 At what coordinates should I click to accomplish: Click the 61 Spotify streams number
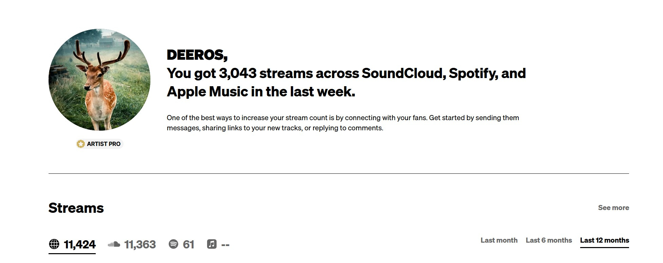pos(188,244)
